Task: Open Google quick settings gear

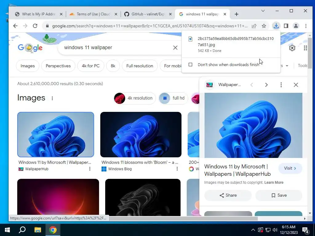Action: tap(292, 48)
